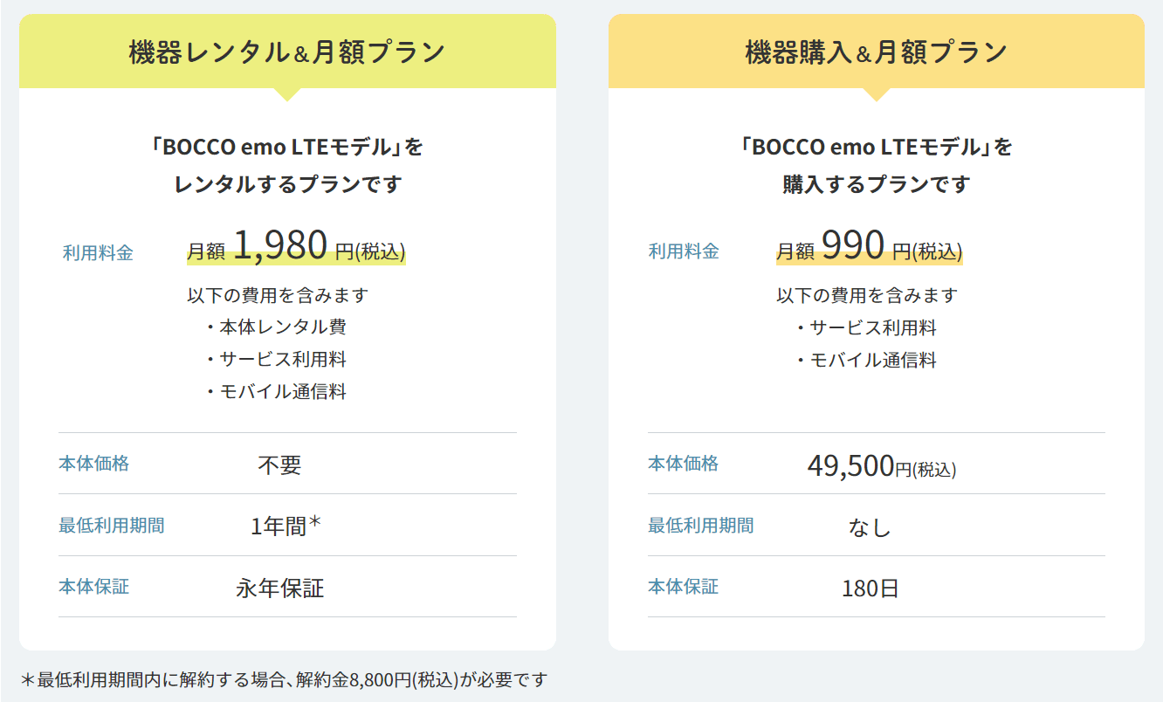Click the 機器購入&月額プラン header

(x=877, y=52)
